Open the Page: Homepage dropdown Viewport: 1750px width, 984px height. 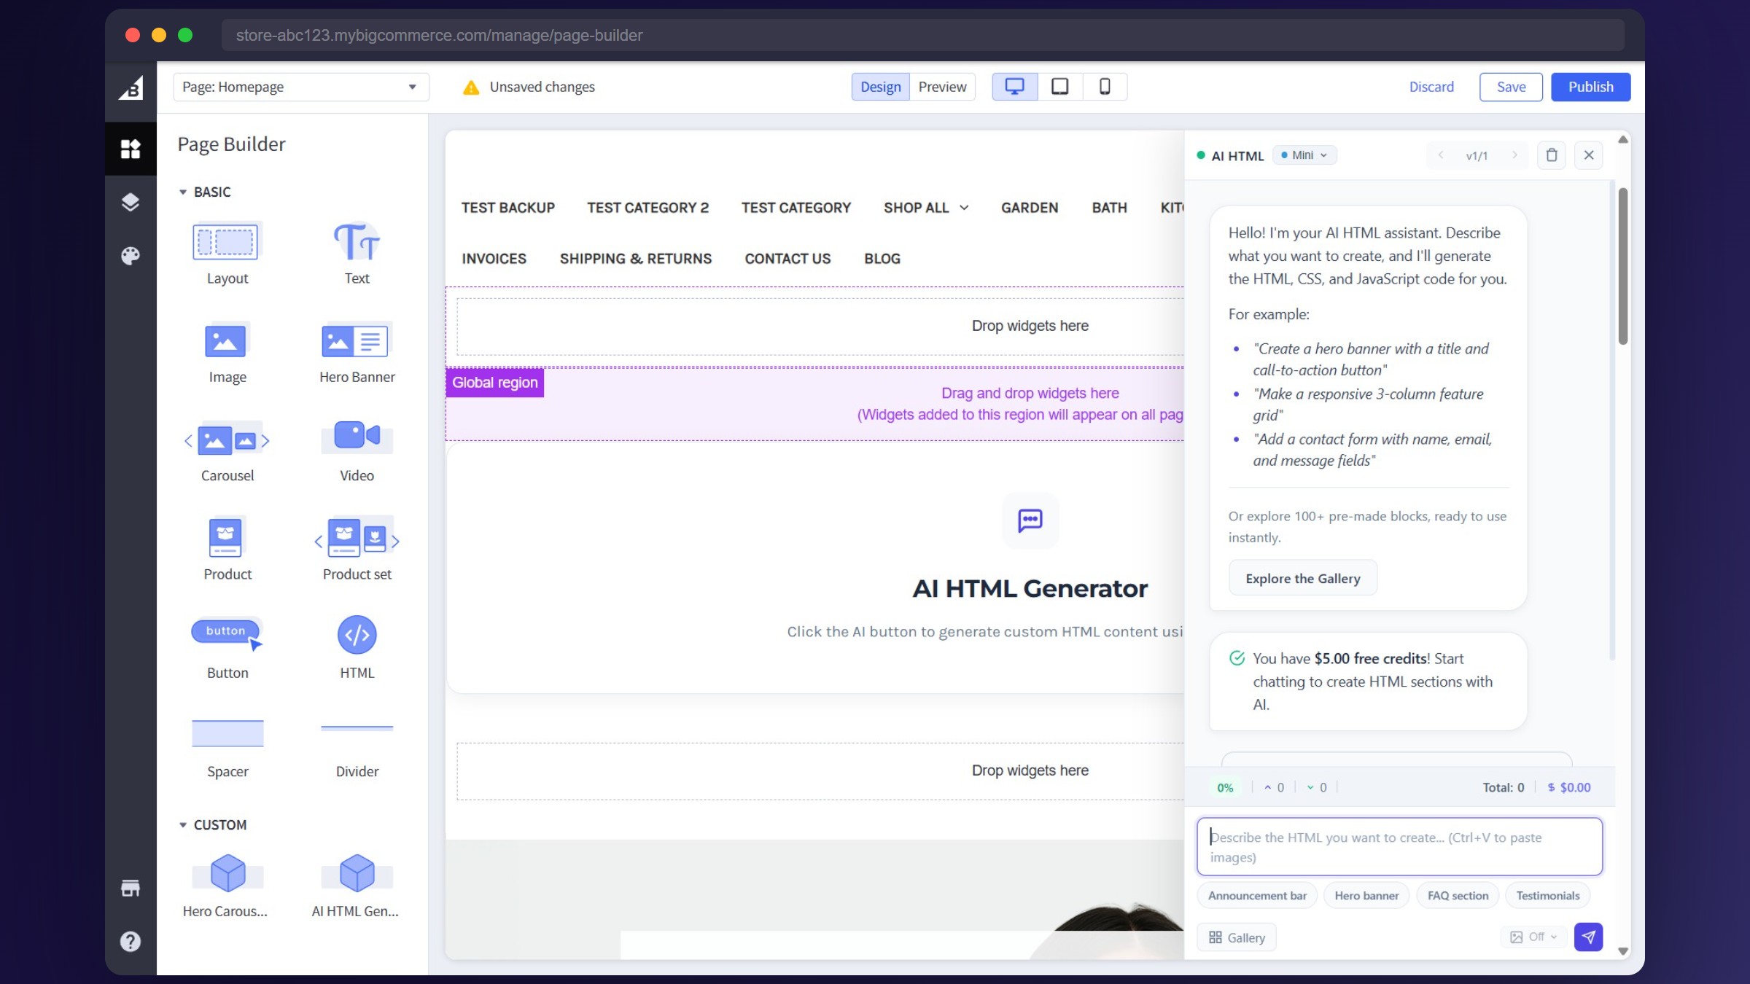tap(300, 87)
